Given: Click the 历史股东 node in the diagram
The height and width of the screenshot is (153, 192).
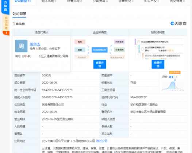Looking at the screenshot, I should tap(82, 58).
